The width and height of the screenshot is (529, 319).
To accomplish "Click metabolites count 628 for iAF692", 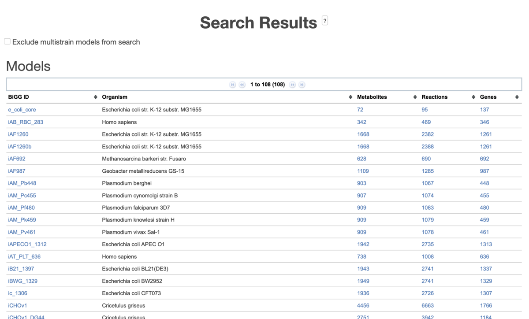I will [361, 159].
